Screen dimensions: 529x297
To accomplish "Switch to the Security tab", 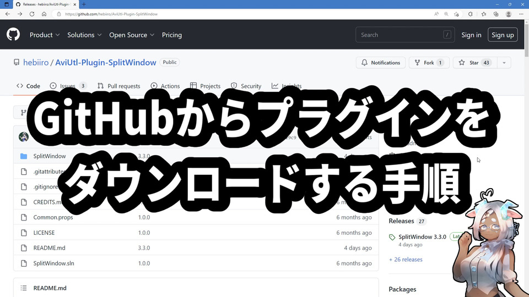I will coord(246,86).
